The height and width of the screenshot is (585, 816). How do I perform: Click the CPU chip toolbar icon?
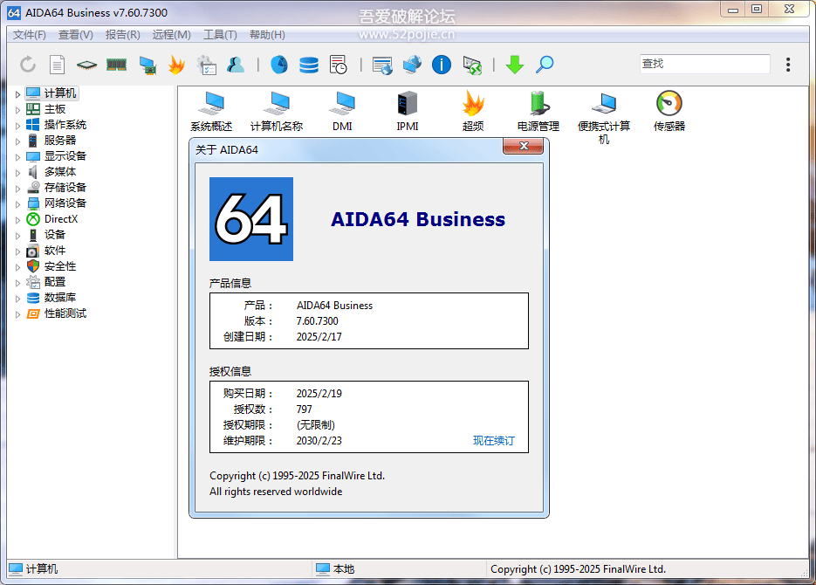click(86, 65)
